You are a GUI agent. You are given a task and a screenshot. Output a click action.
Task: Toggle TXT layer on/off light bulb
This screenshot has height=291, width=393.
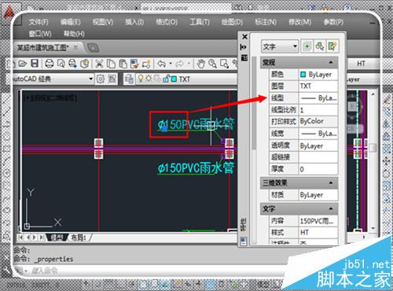pos(141,79)
